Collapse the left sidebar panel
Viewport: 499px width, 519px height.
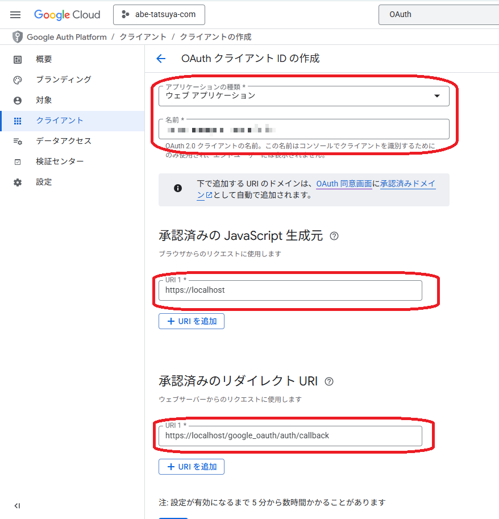click(17, 506)
